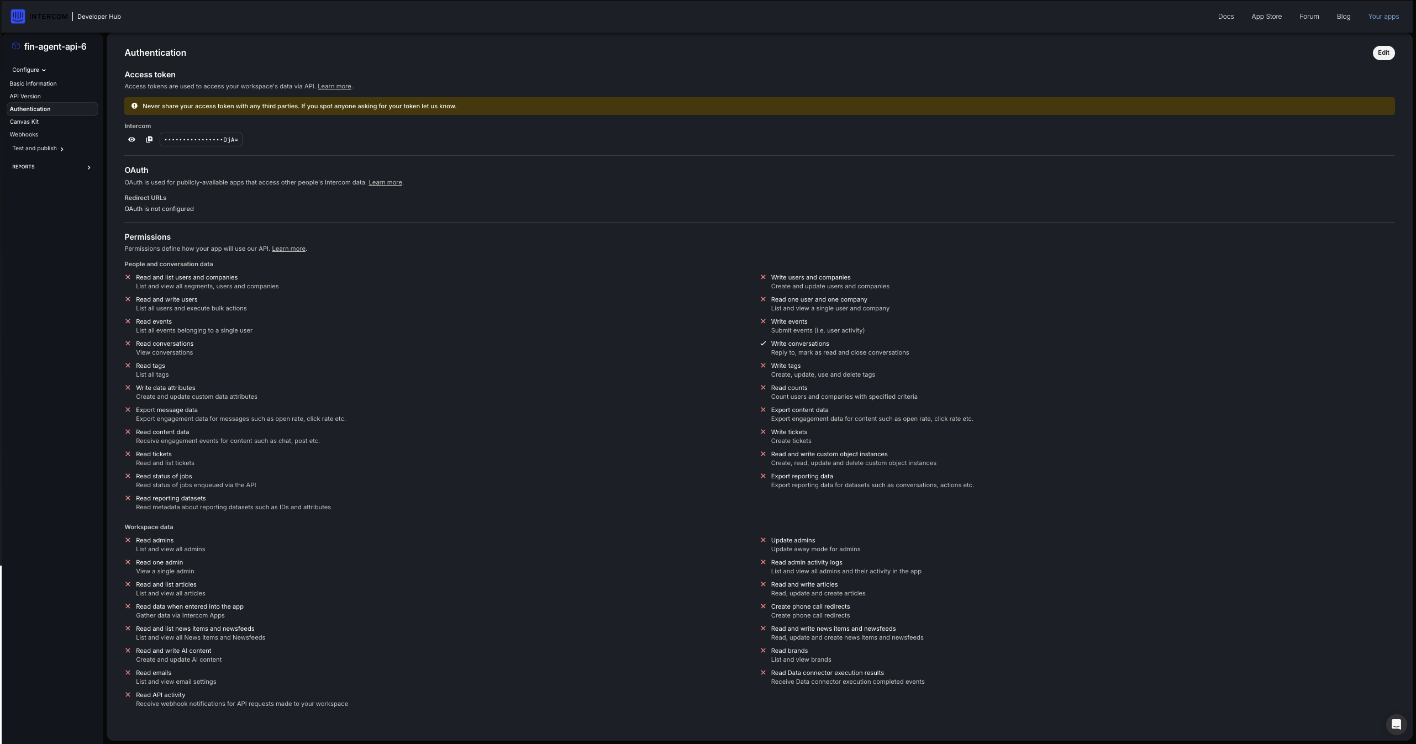1416x744 pixels.
Task: Click the X status next to Read conversations
Action: click(128, 344)
